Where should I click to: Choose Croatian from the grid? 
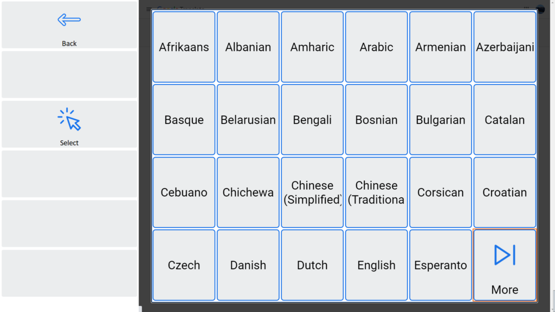click(505, 192)
